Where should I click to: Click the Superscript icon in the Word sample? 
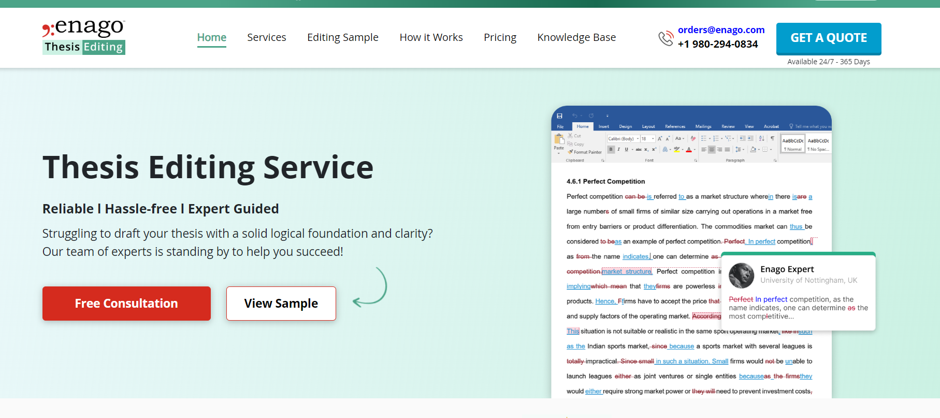(654, 149)
